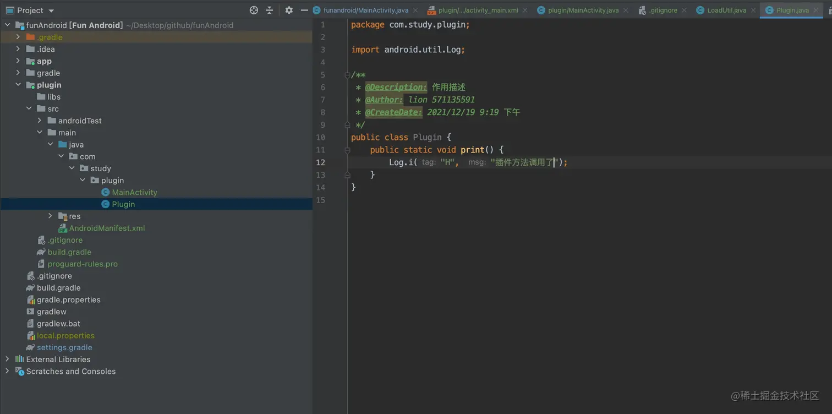Click line number 12 in the gutter

click(x=320, y=162)
